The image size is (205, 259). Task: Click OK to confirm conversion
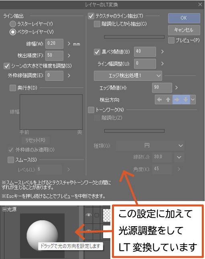184,18
